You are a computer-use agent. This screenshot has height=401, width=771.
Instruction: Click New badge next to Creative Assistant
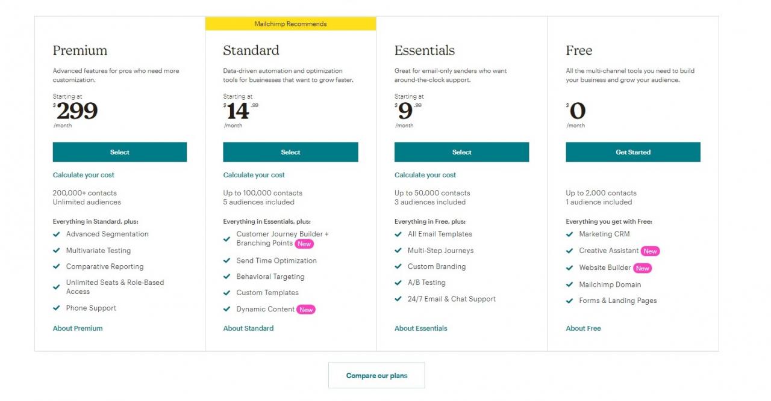click(x=650, y=251)
